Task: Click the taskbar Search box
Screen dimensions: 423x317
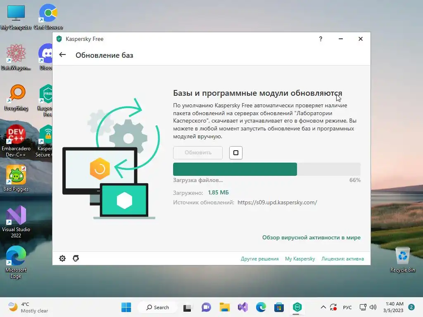Action: 157,307
